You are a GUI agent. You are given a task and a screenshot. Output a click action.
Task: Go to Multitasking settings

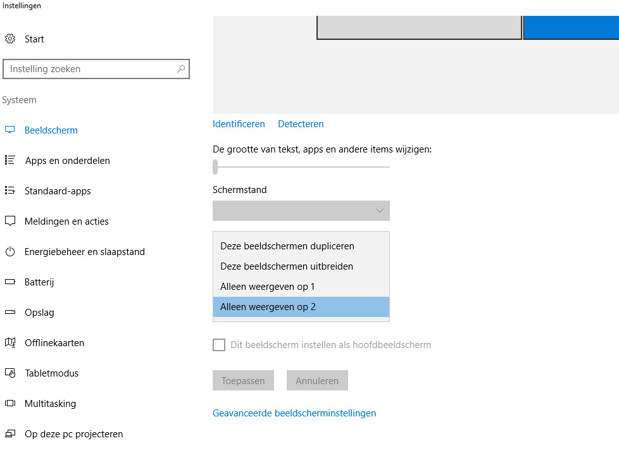click(x=50, y=404)
